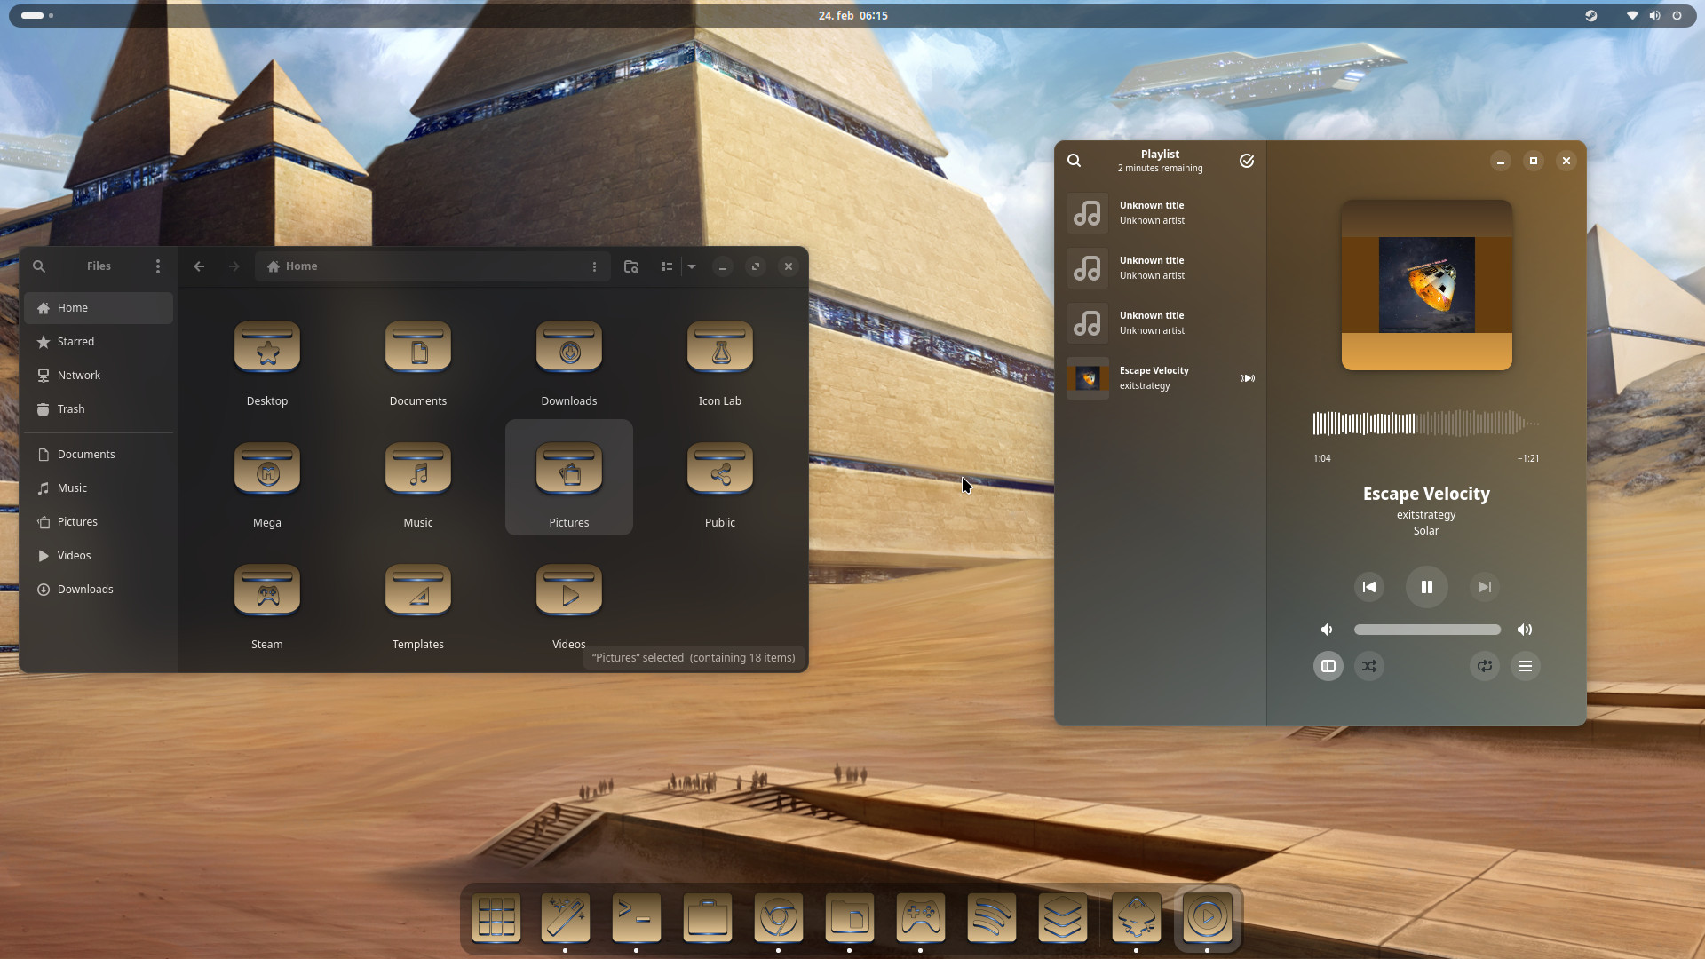Open the Home path bar options menu
1705x959 pixels.
click(594, 266)
